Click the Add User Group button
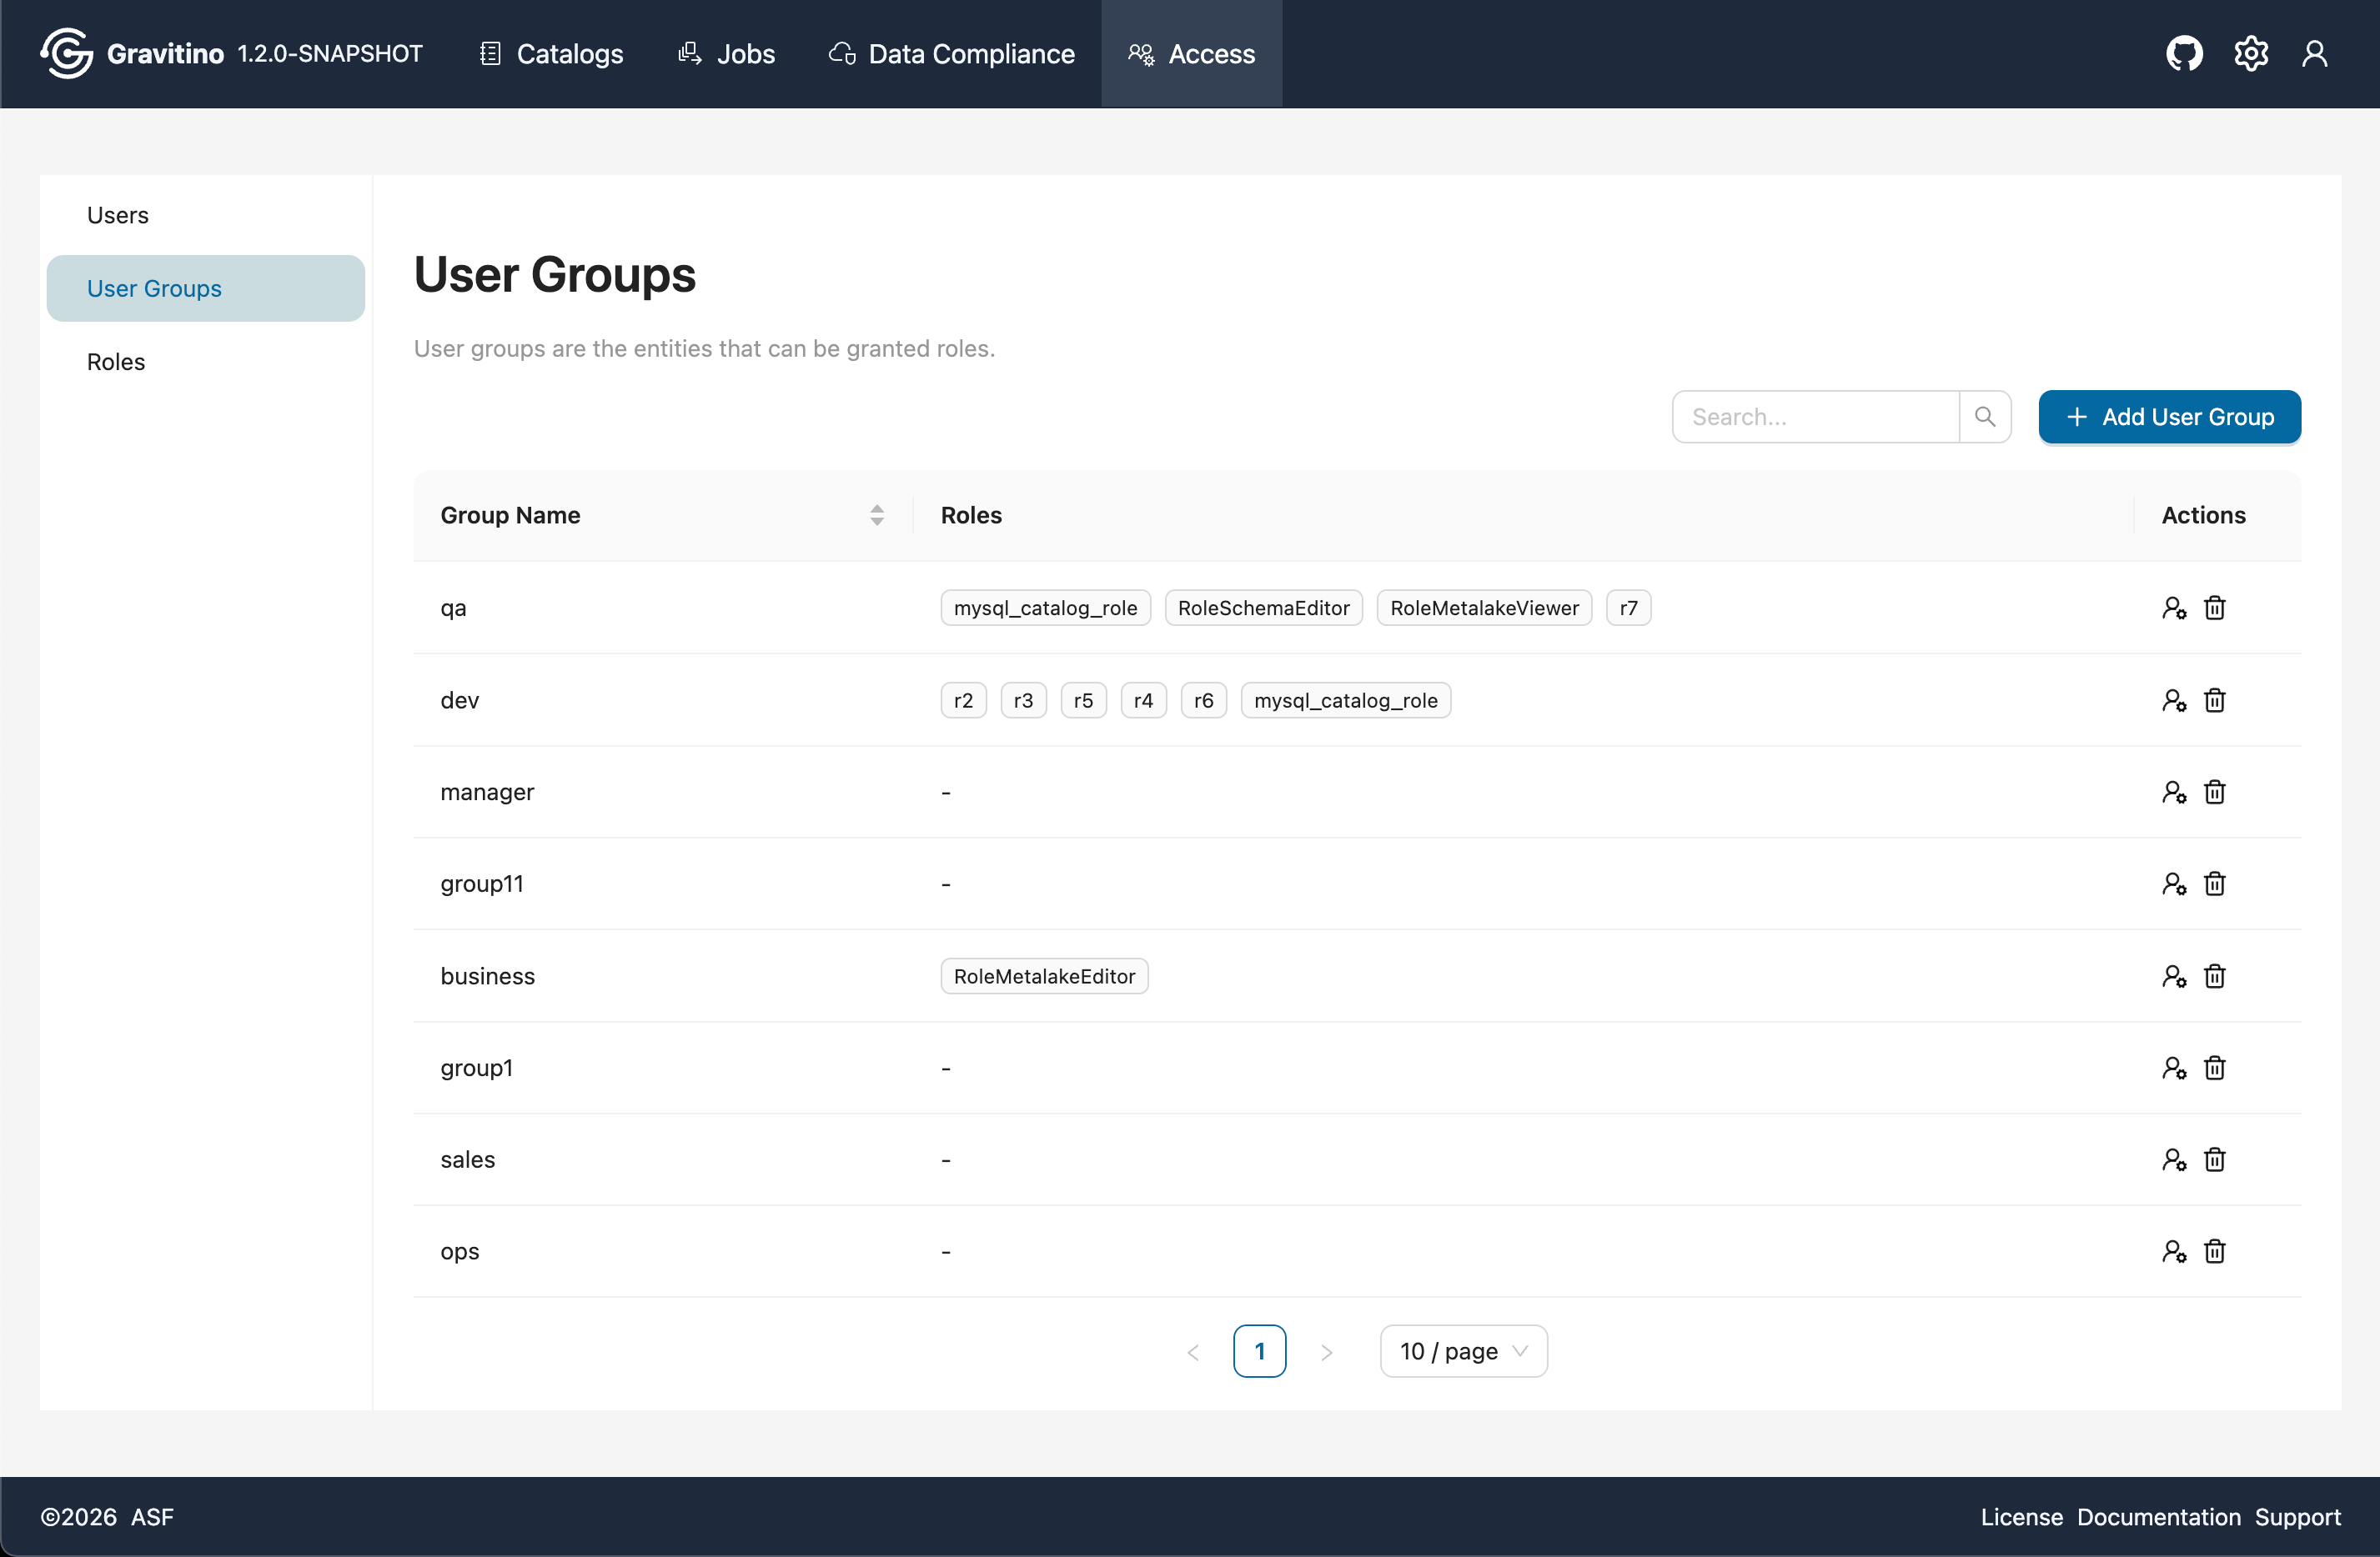Image resolution: width=2380 pixels, height=1557 pixels. coord(2169,417)
